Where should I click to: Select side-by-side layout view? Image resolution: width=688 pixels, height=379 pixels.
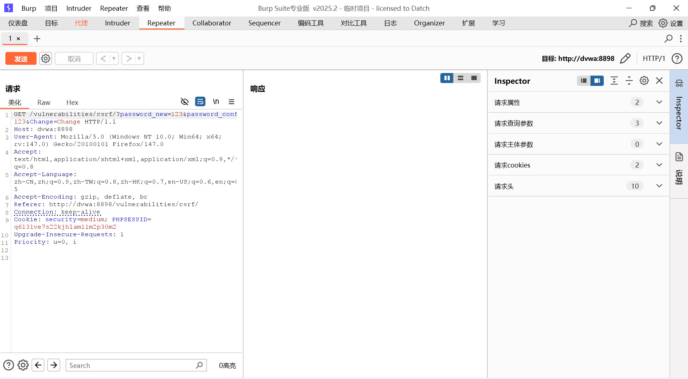click(x=447, y=78)
